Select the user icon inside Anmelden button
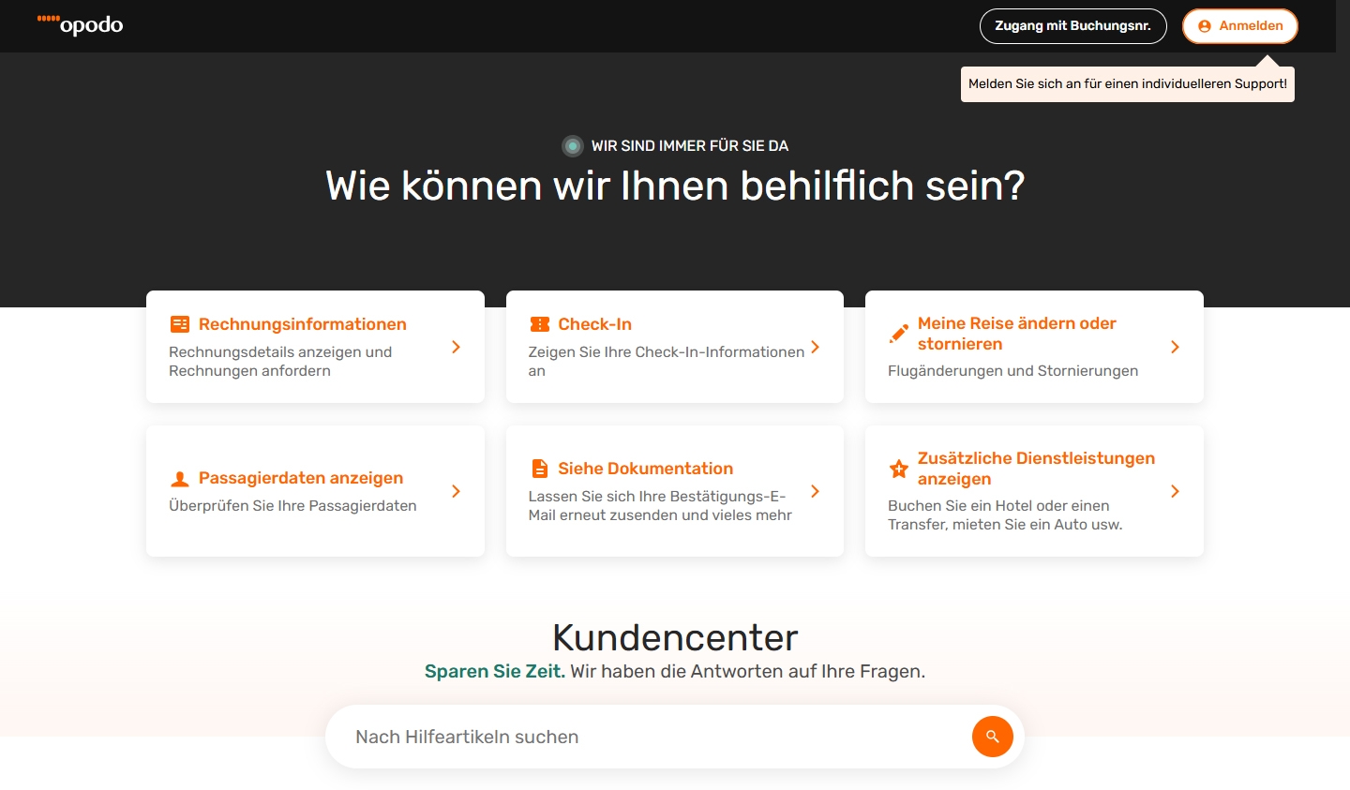 pyautogui.click(x=1203, y=26)
